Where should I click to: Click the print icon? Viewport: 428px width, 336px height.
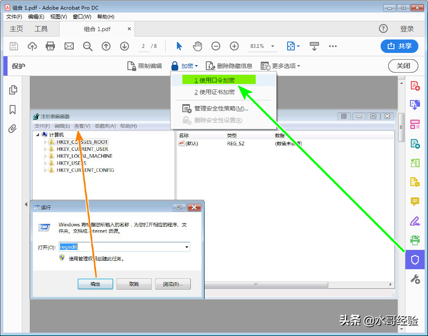[x=50, y=46]
